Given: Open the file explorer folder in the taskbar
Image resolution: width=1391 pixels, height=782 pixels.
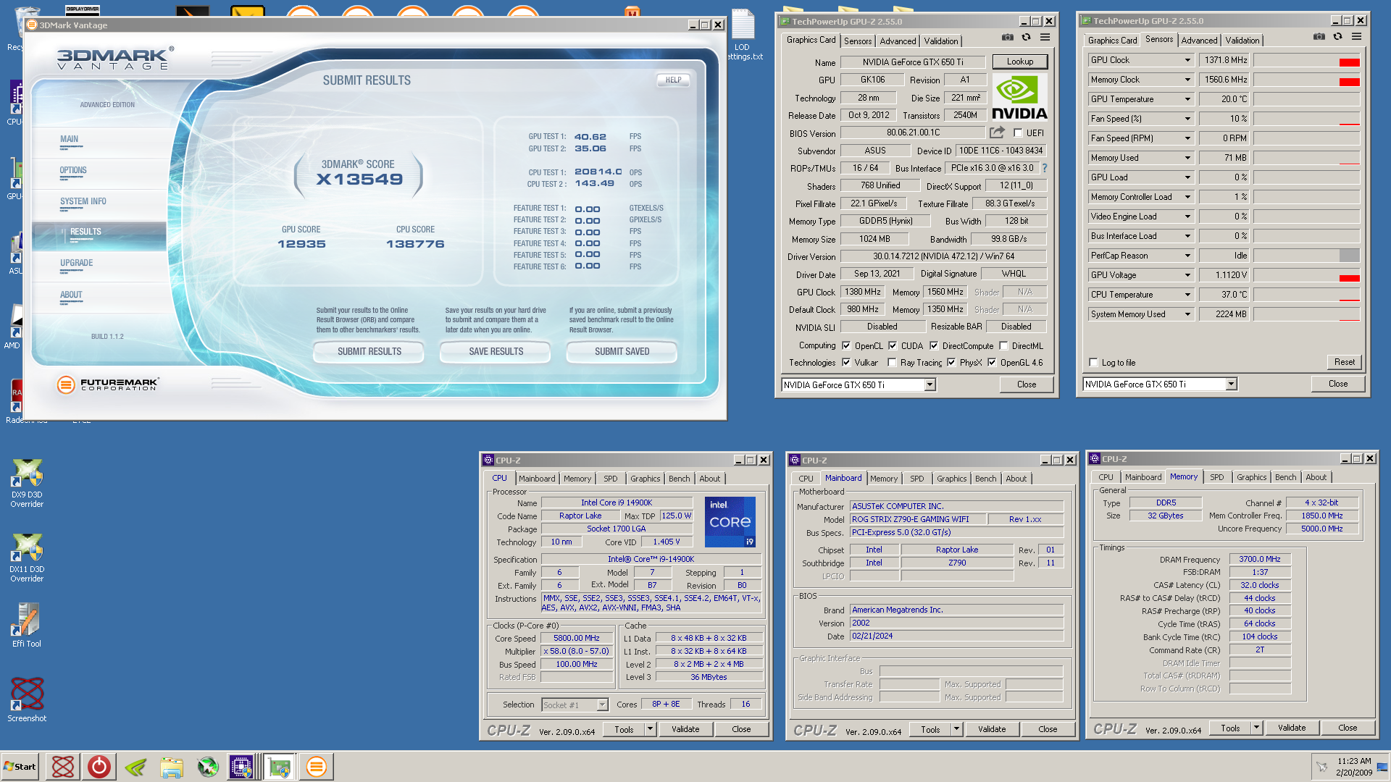Looking at the screenshot, I should coord(171,766).
